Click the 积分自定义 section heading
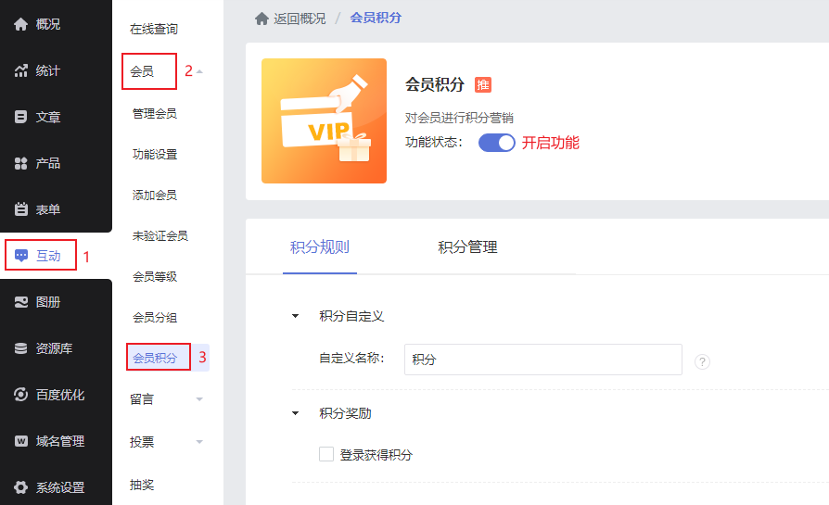829x505 pixels. point(351,316)
